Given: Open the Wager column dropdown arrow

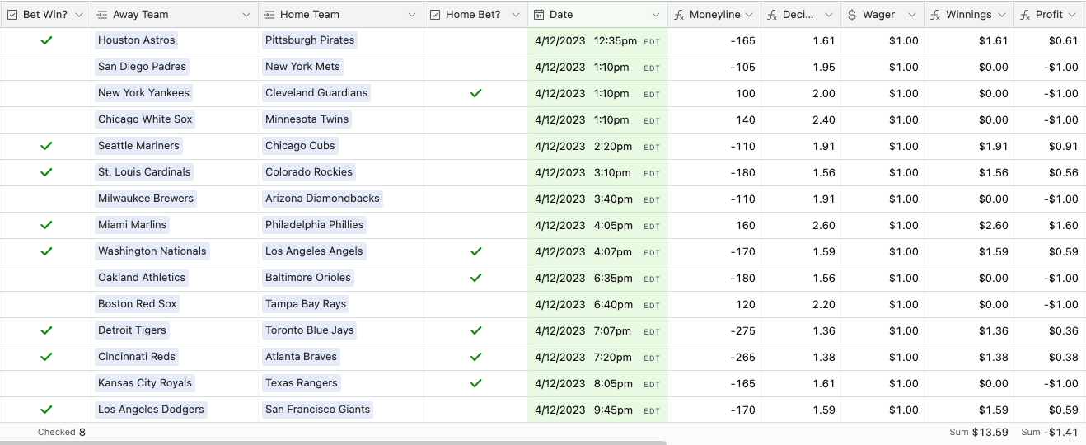Looking at the screenshot, I should (912, 15).
